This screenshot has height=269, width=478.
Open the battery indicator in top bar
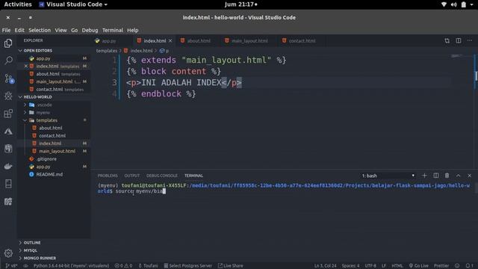tap(463, 4)
